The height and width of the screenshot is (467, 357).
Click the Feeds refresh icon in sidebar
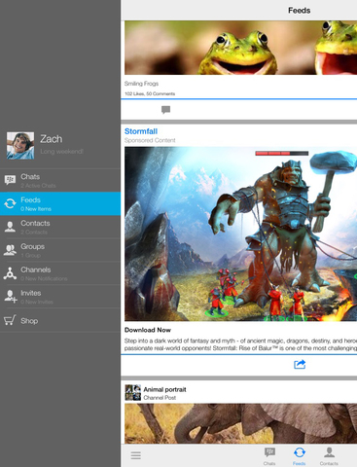10,203
